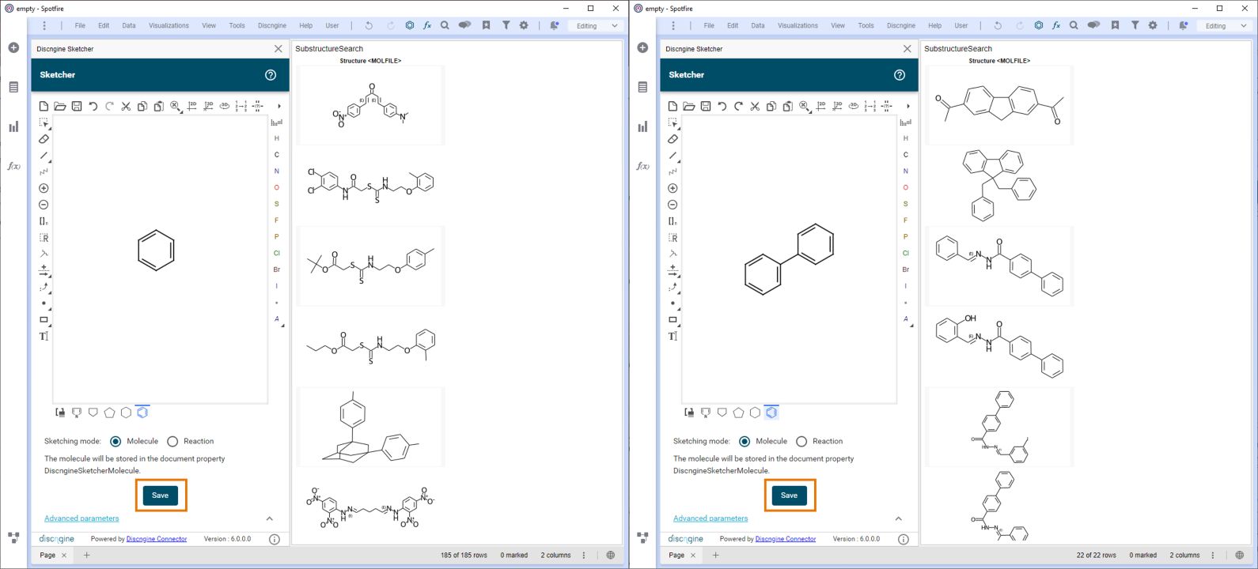Image resolution: width=1258 pixels, height=569 pixels.
Task: Open Advanced parameters link in left window
Action: coord(81,518)
